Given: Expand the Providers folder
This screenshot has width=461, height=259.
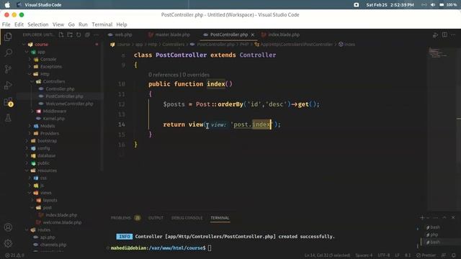Looking at the screenshot, I should (30, 133).
